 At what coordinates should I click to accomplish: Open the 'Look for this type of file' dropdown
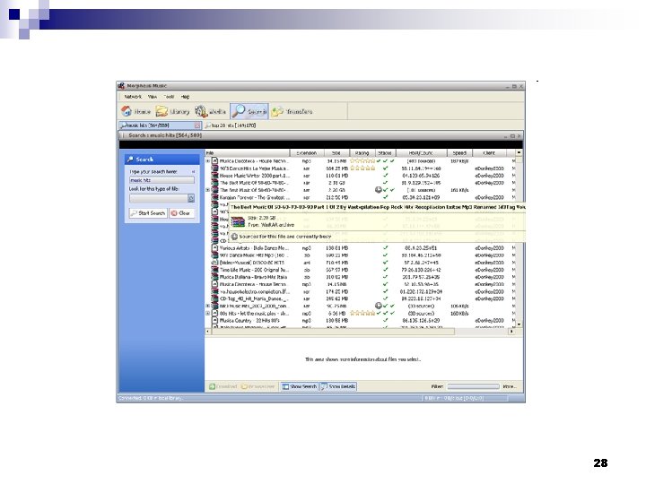point(191,198)
